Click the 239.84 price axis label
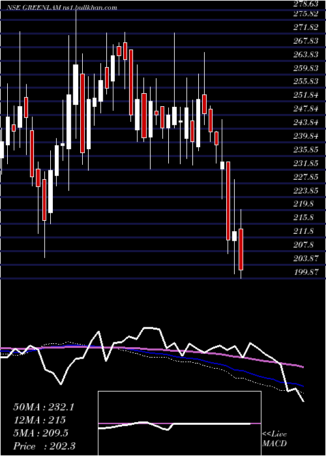The width and height of the screenshot is (326, 456). click(305, 136)
